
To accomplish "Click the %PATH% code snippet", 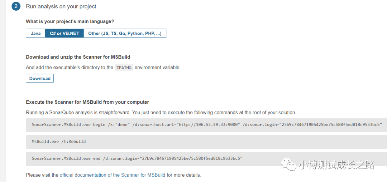I will tap(124, 68).
